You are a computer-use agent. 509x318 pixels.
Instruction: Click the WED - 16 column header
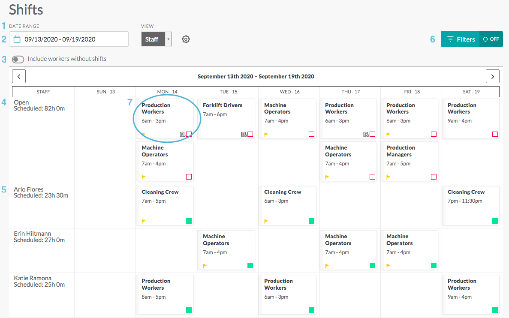[290, 92]
